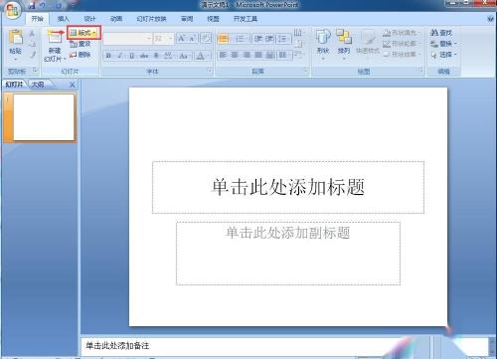Open the font name combo box

[x=127, y=39]
